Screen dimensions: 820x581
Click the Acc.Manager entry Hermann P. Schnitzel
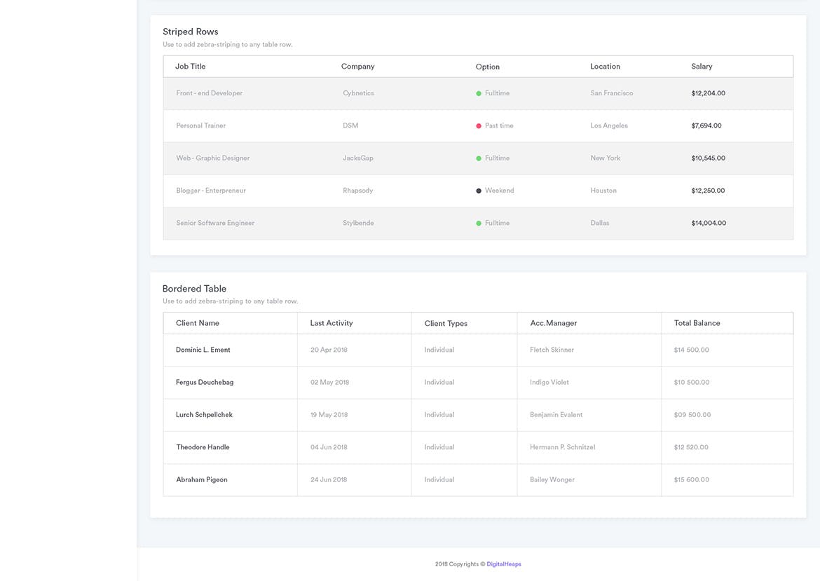click(563, 446)
